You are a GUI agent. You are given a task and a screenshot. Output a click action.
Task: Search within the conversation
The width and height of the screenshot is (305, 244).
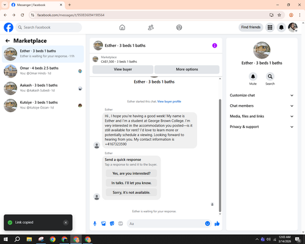coord(270,77)
